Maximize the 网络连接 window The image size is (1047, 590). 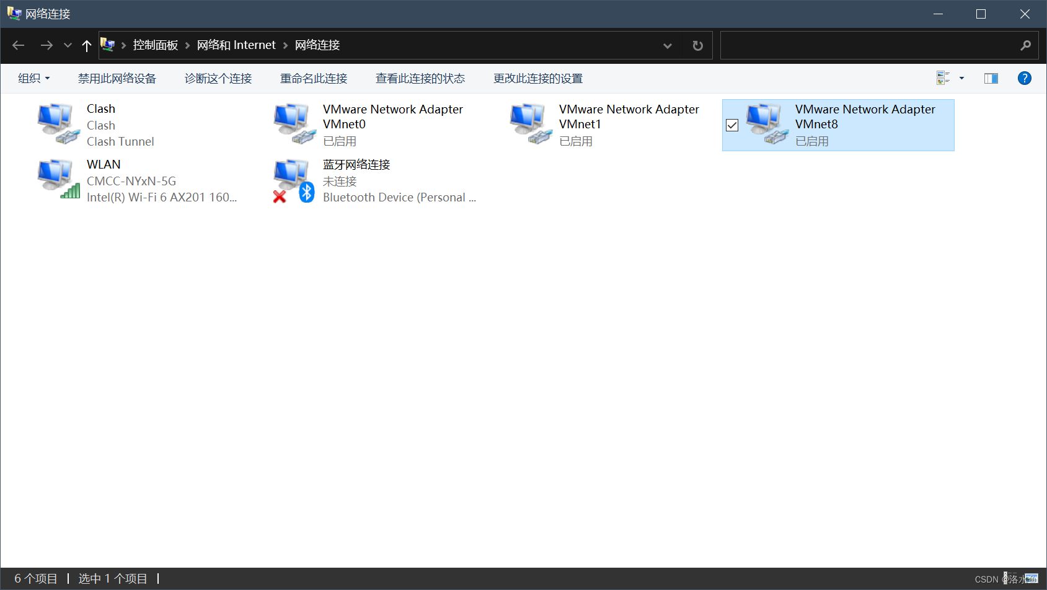click(981, 14)
